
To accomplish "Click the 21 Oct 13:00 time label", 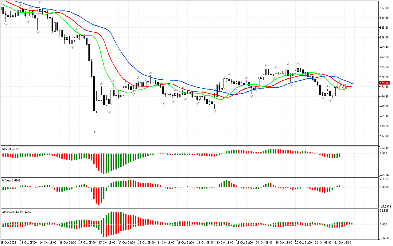I will pyautogui.click(x=343, y=243).
